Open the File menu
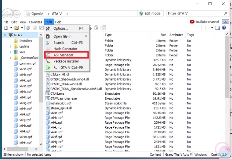The height and width of the screenshot is (159, 232). click(x=6, y=22)
